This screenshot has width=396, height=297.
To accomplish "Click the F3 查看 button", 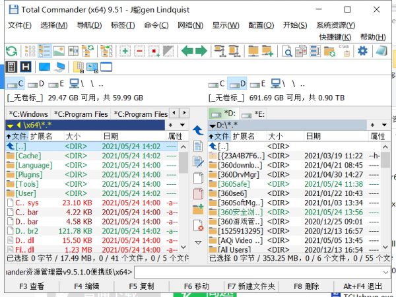I will (x=32, y=286).
